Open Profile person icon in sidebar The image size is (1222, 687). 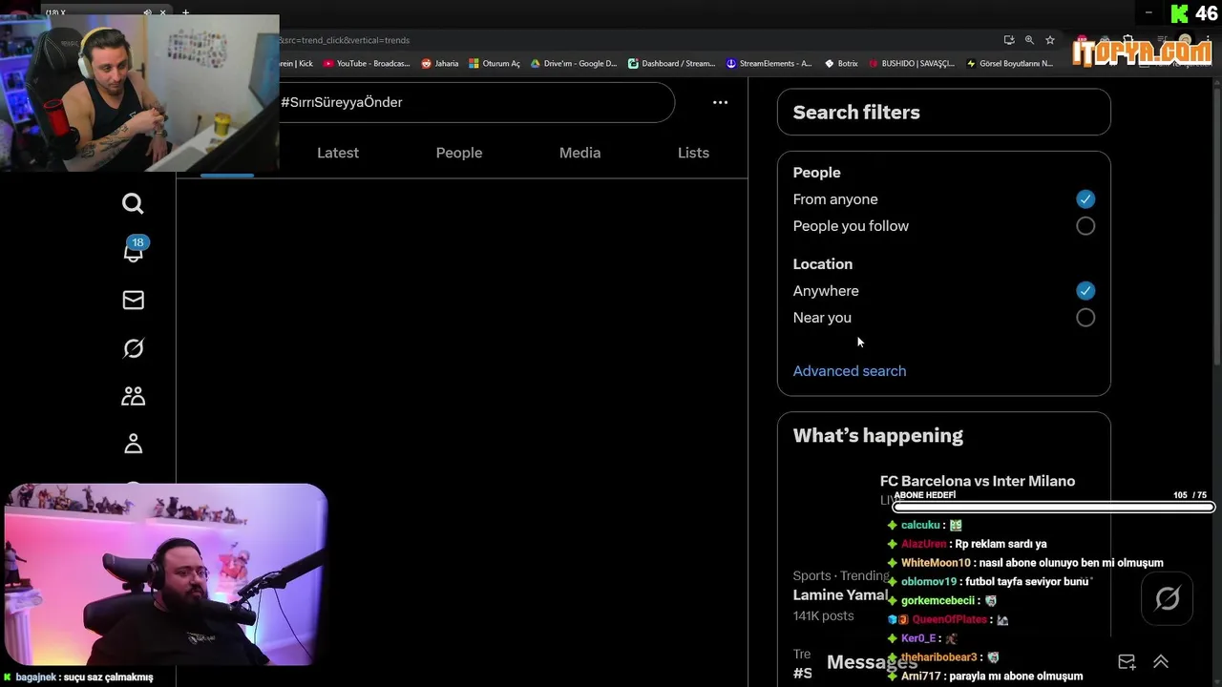click(x=133, y=444)
